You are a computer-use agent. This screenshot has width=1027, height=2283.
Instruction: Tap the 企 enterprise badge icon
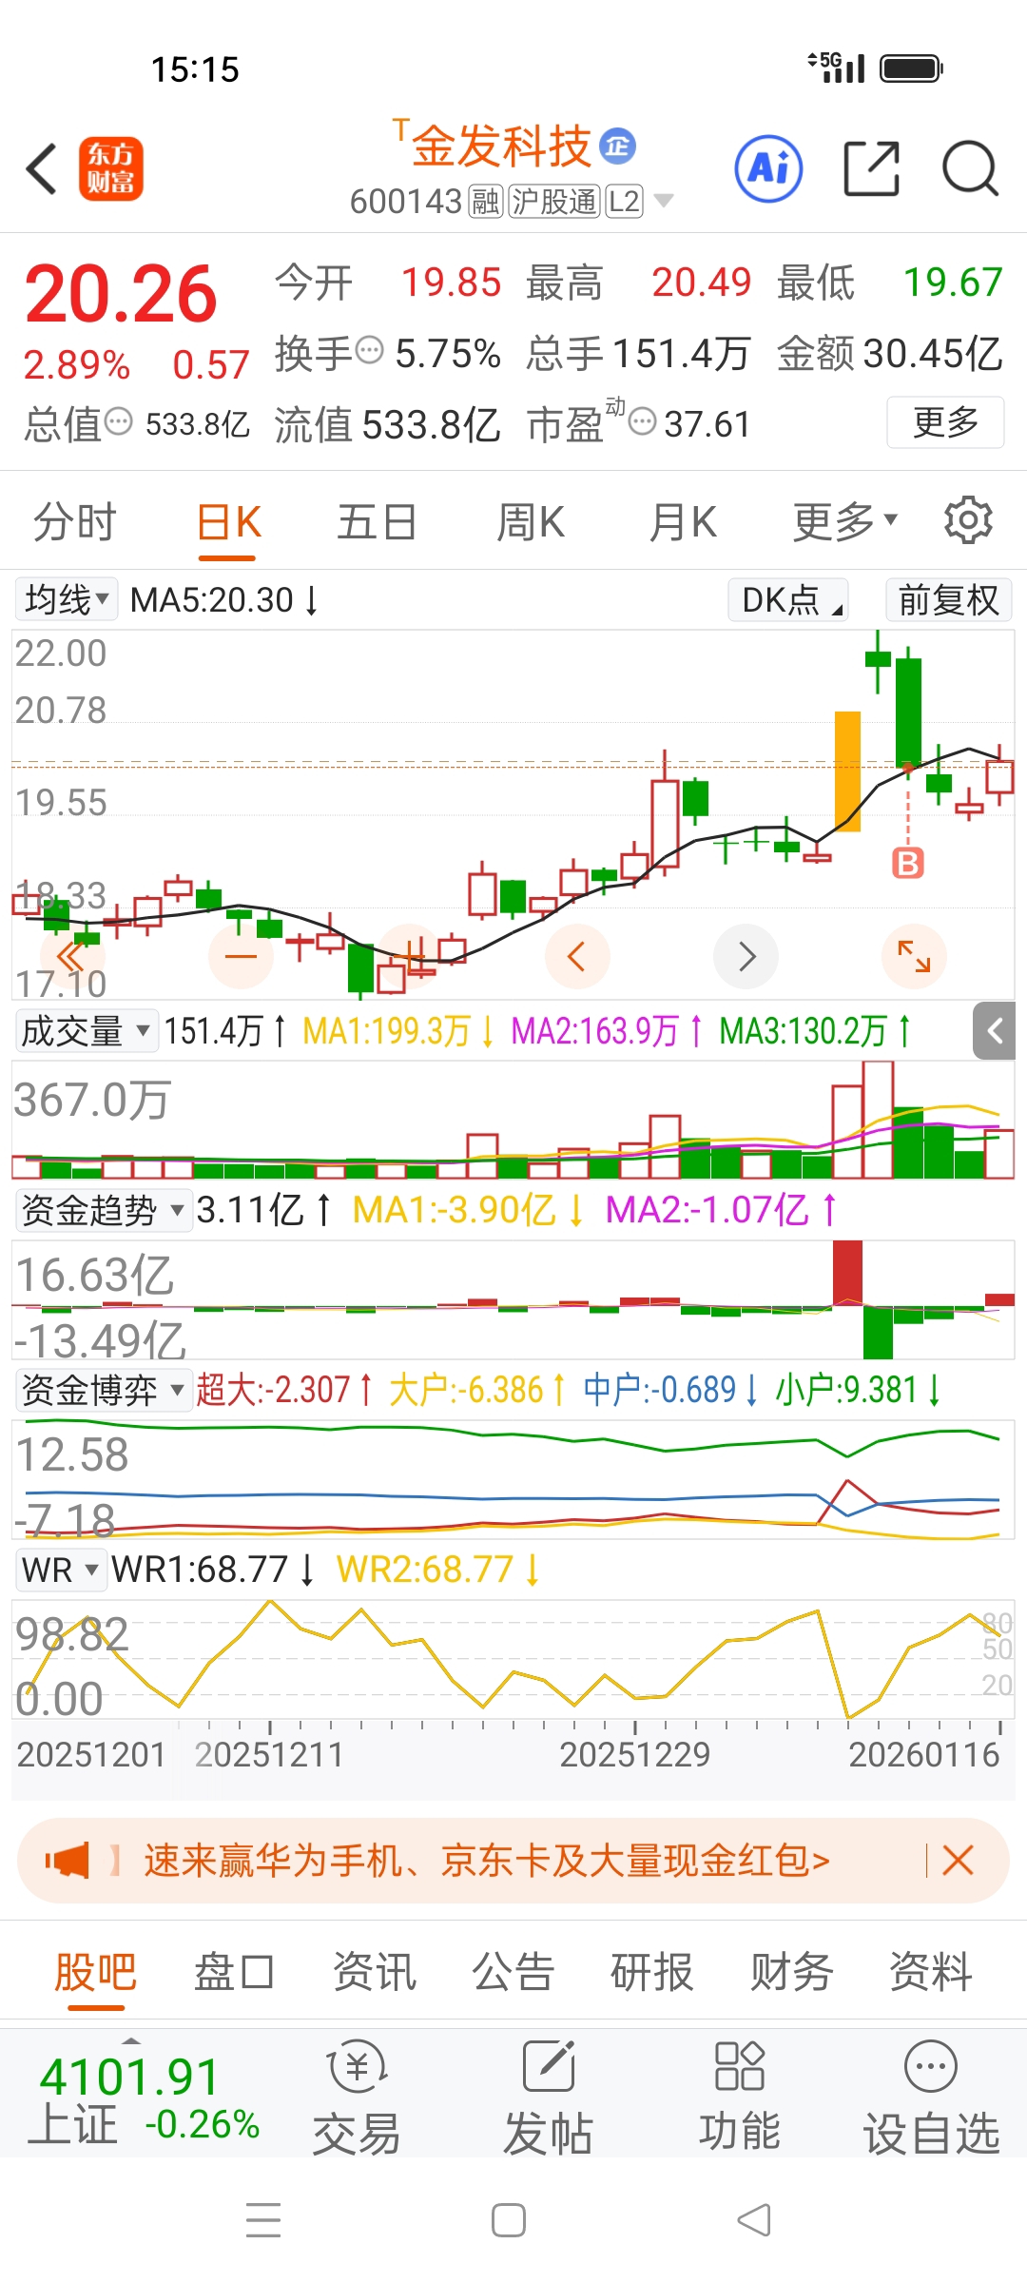[618, 146]
